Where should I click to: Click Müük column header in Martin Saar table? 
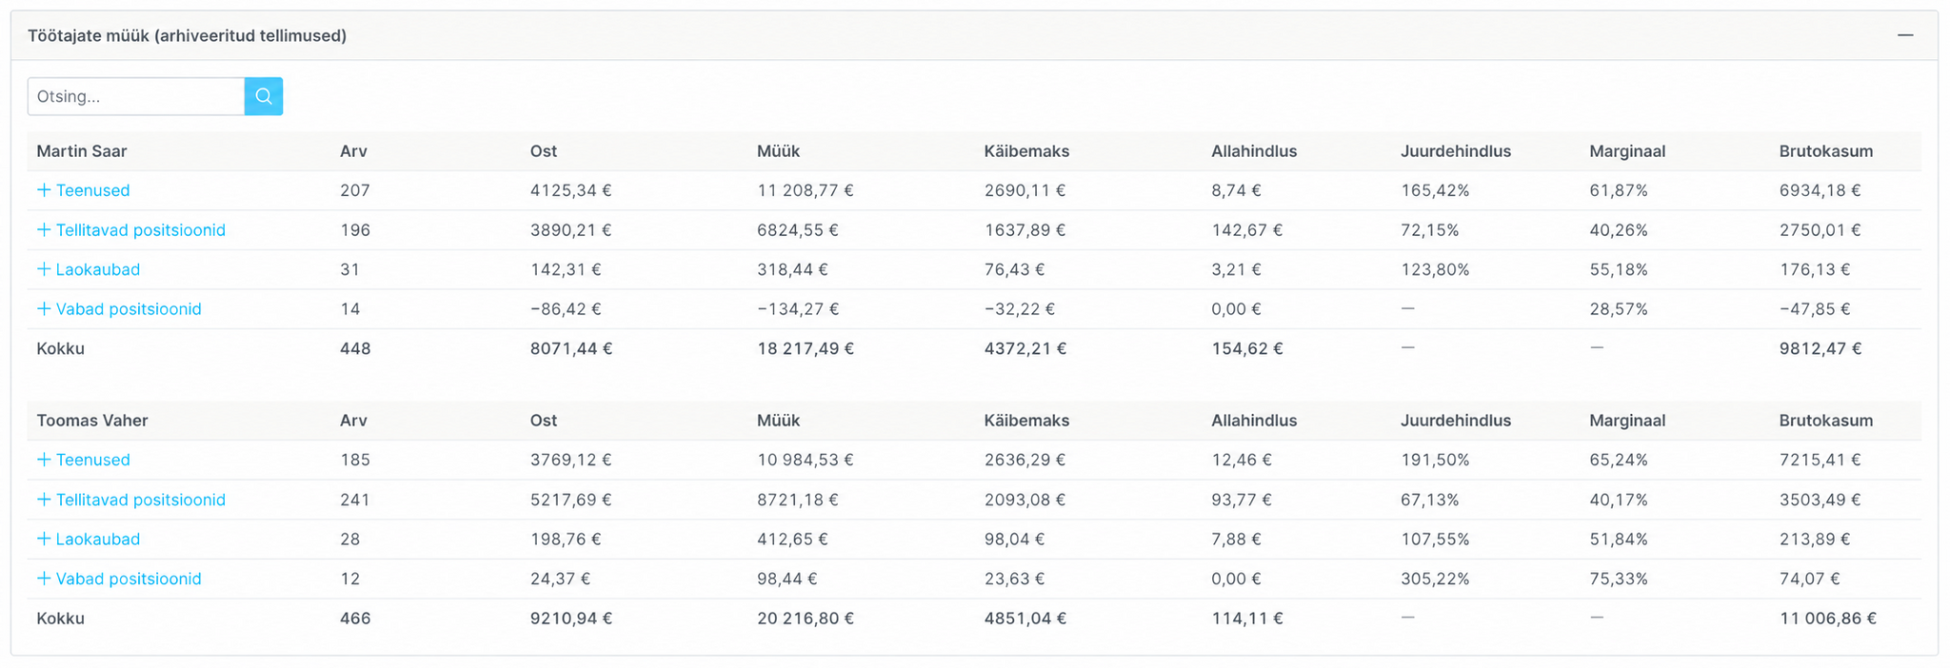coord(778,151)
